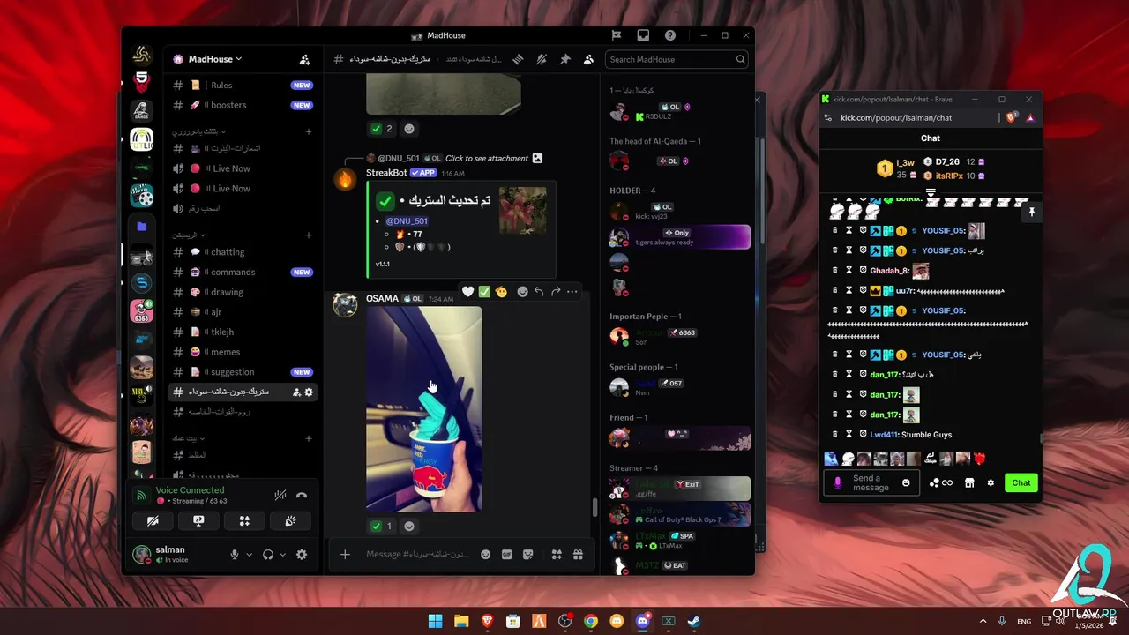Show pinned messages in Discord
Screen dimensions: 1129x635
pyautogui.click(x=565, y=59)
